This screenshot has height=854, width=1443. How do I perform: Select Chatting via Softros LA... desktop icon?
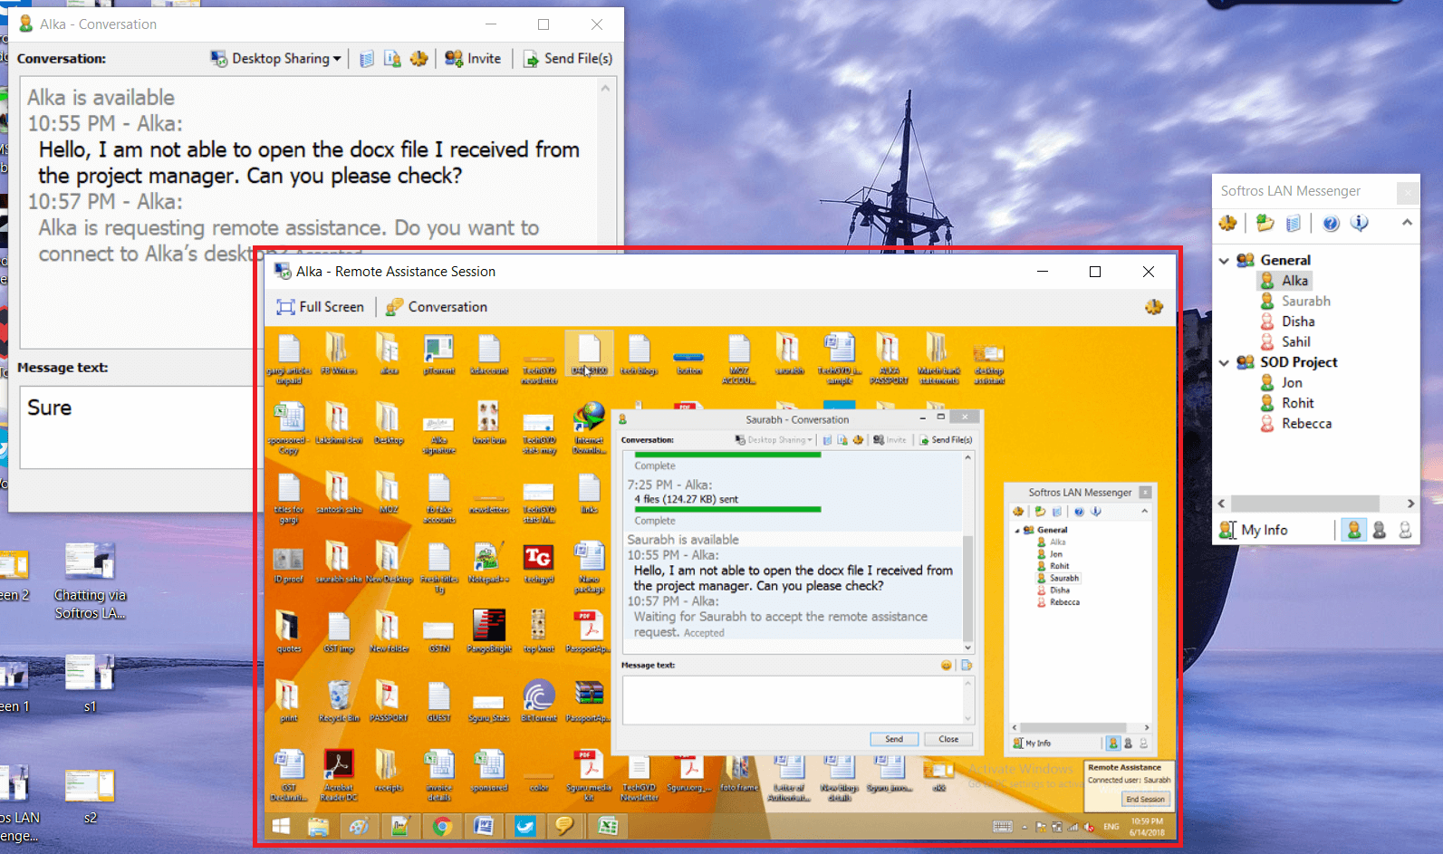point(90,581)
